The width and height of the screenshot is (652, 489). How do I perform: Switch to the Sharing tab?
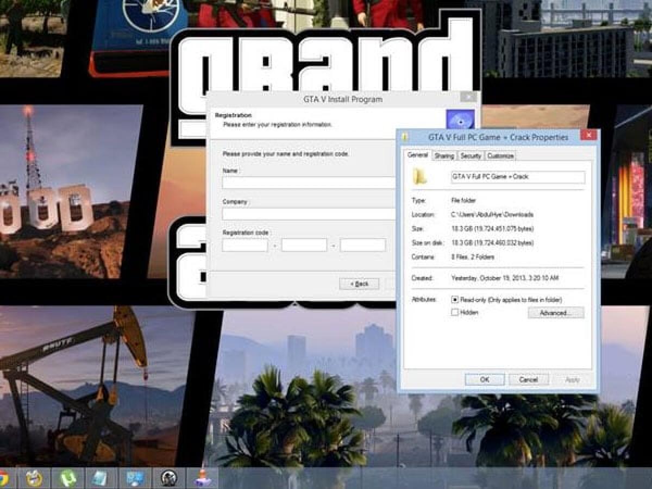pos(444,156)
